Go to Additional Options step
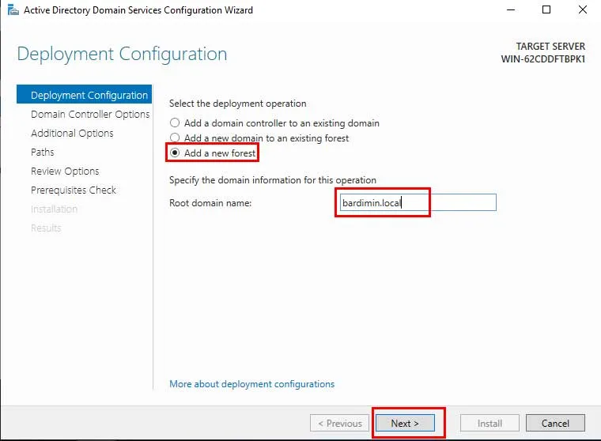The height and width of the screenshot is (441, 601). (x=72, y=133)
